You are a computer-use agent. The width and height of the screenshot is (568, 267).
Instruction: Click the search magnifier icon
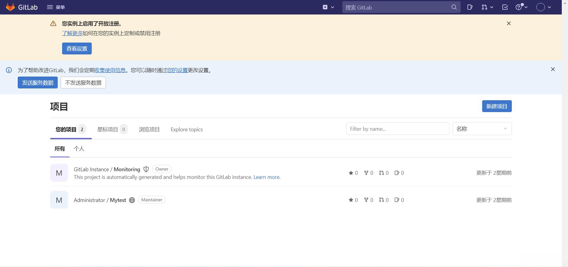coord(454,7)
